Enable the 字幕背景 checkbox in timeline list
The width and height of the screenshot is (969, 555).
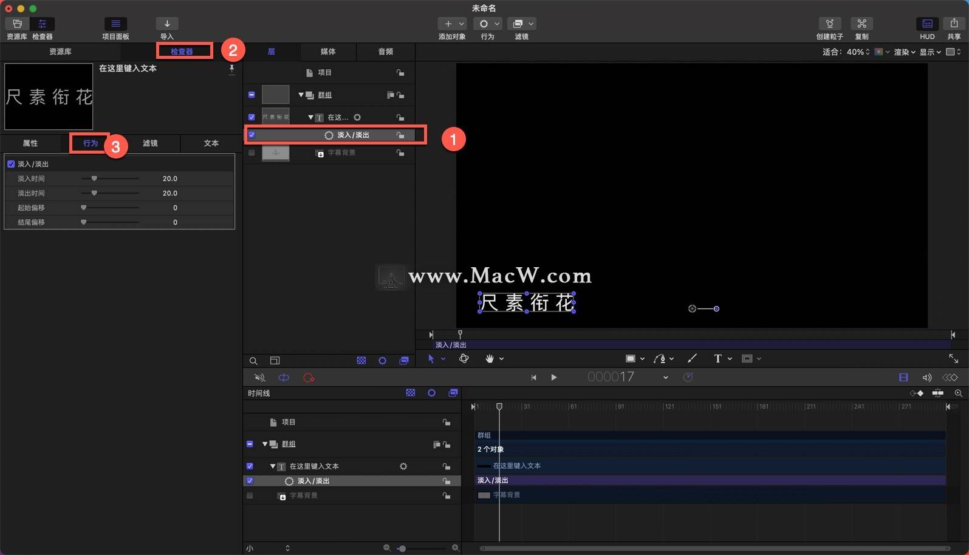[250, 495]
